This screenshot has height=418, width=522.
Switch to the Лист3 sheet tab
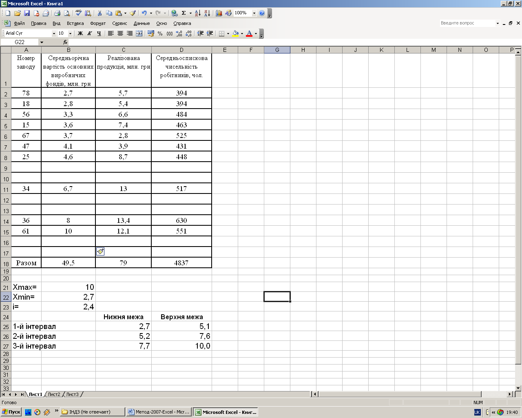72,394
